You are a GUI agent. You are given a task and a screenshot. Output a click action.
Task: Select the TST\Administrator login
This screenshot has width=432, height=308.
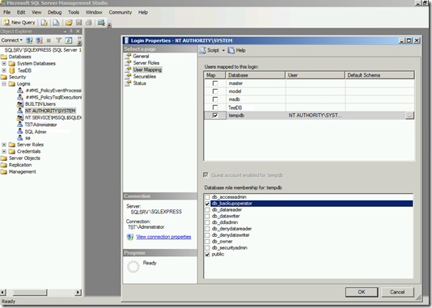tap(40, 124)
